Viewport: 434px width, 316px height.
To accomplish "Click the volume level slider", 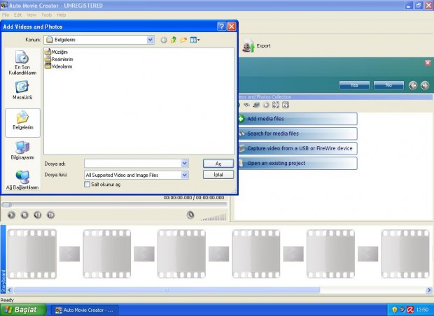I will coord(213,217).
